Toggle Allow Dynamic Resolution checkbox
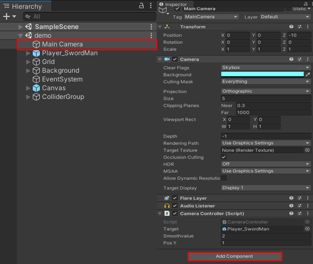This screenshot has height=264, width=313. coord(223,178)
